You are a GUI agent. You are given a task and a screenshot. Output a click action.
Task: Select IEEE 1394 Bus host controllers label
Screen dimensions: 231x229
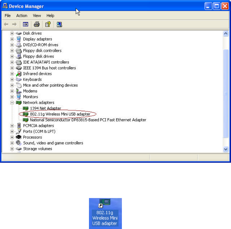[x=50, y=68]
